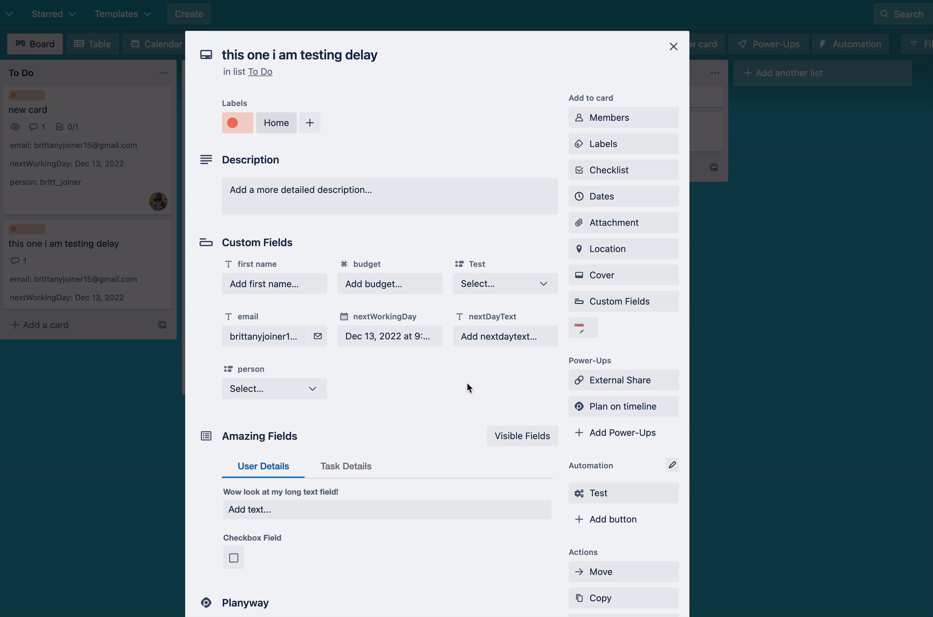This screenshot has width=933, height=617.
Task: Click the red label on the new card
Action: (27, 95)
